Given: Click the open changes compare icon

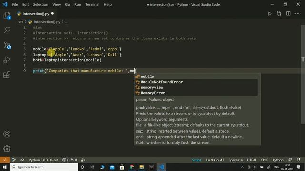Looking at the screenshot, I should pyautogui.click(x=279, y=14).
